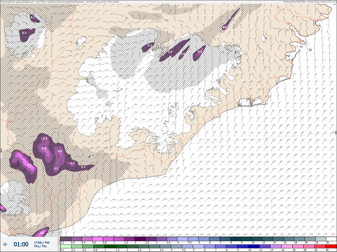
Task: Select the pale green 0.1 swatch, lower legend
Action: tap(66, 246)
